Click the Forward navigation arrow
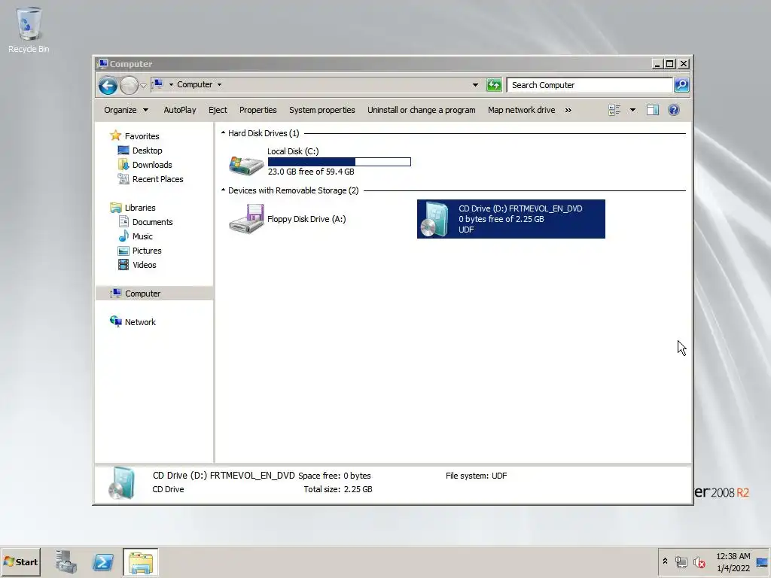Screen dimensions: 771x578 [x=129, y=86]
